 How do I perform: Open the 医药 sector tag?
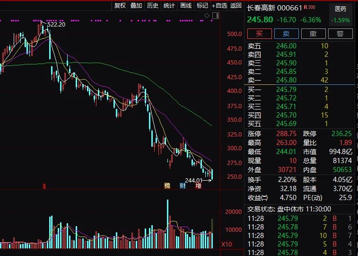[x=341, y=9]
